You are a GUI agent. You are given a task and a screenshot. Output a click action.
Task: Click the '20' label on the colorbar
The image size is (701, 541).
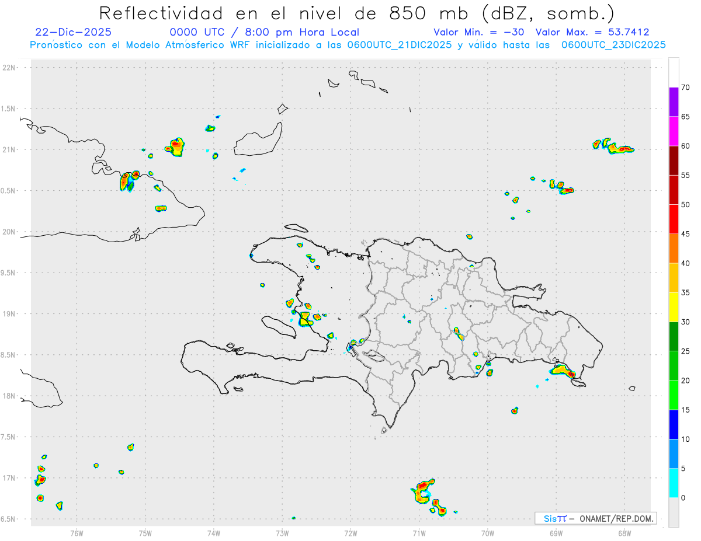tap(686, 381)
